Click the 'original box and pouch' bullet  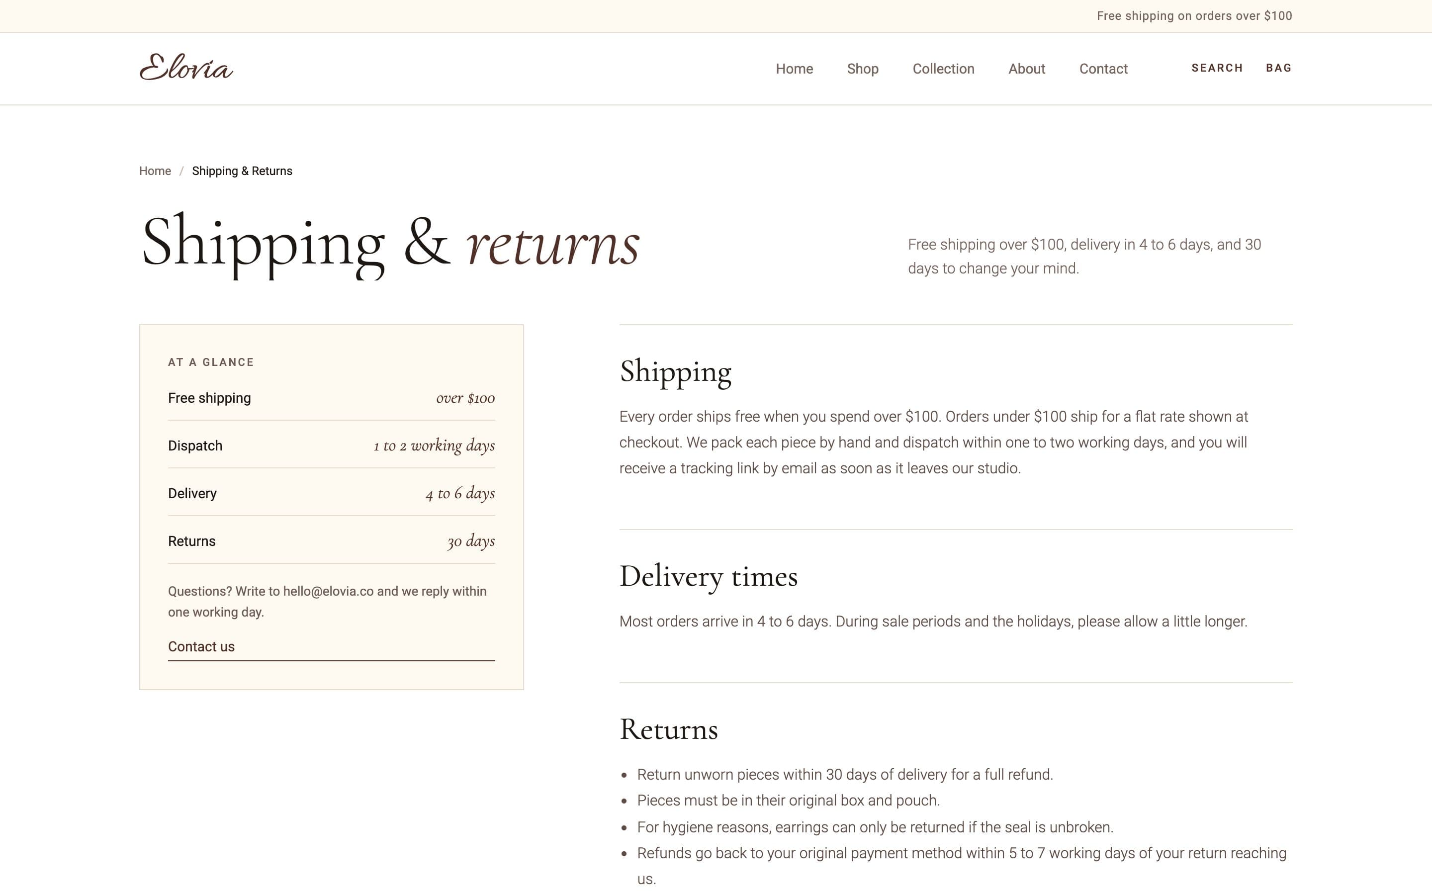coord(788,801)
